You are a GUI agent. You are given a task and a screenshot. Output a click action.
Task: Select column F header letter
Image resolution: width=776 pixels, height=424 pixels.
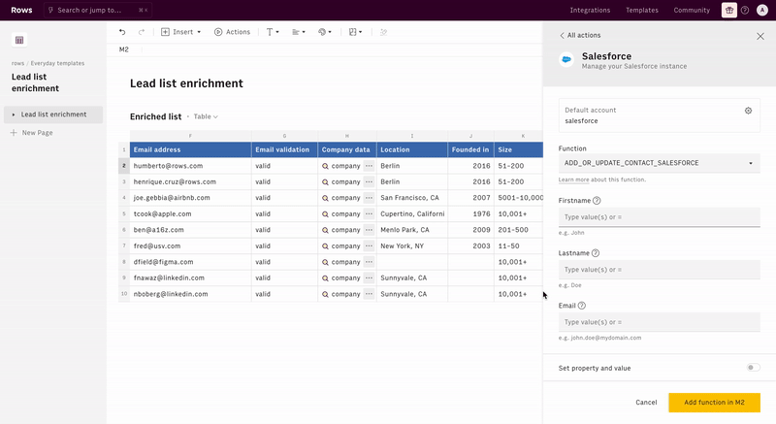tap(190, 136)
